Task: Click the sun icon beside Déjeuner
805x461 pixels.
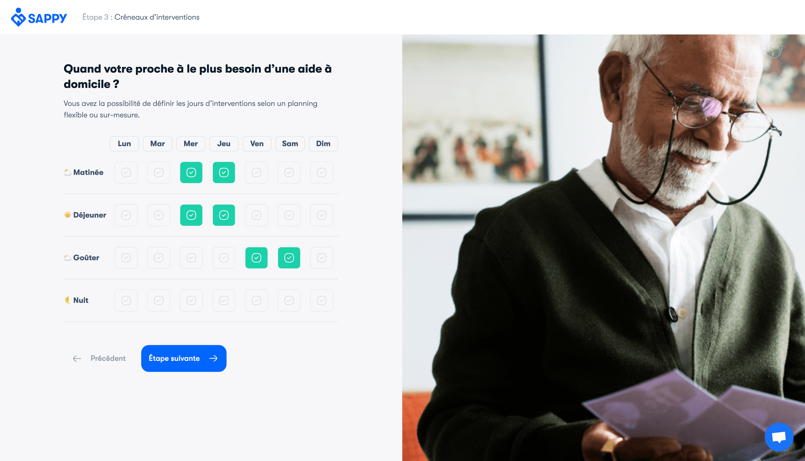Action: point(67,215)
